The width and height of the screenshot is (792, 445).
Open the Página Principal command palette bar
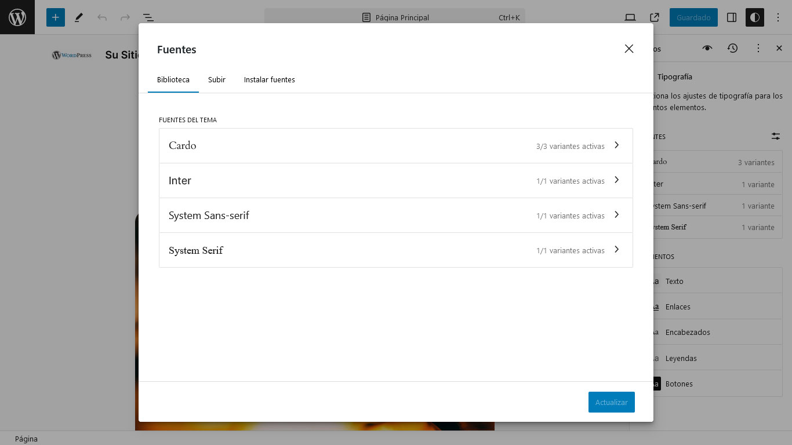point(395,17)
